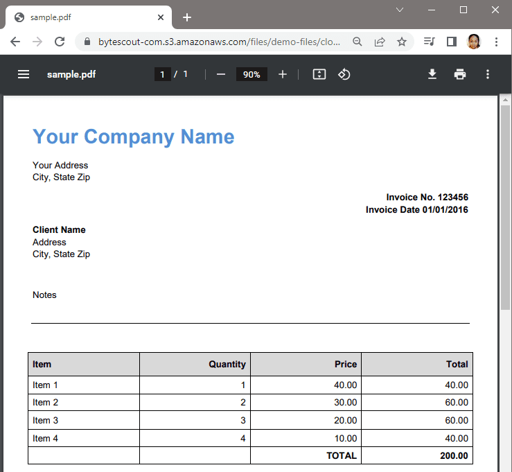Open the PDF sidebar hamburger menu
512x472 pixels.
pyautogui.click(x=24, y=74)
